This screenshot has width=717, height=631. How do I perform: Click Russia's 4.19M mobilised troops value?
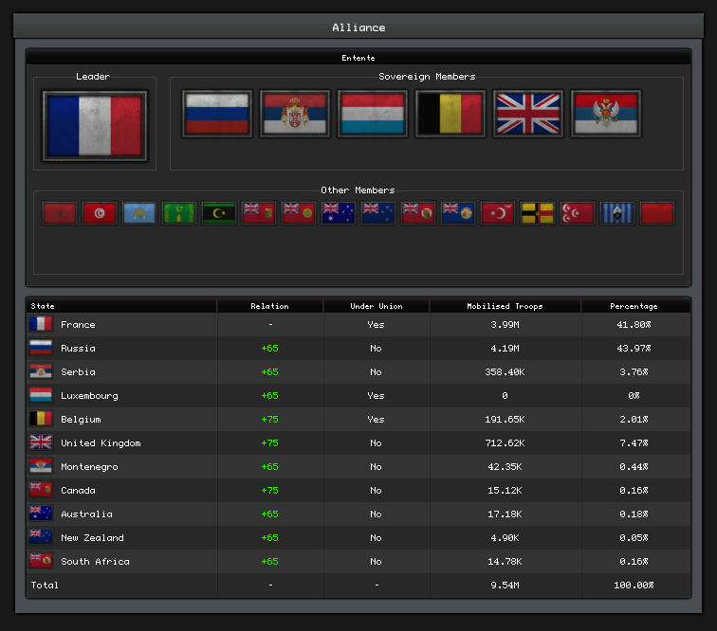(505, 348)
